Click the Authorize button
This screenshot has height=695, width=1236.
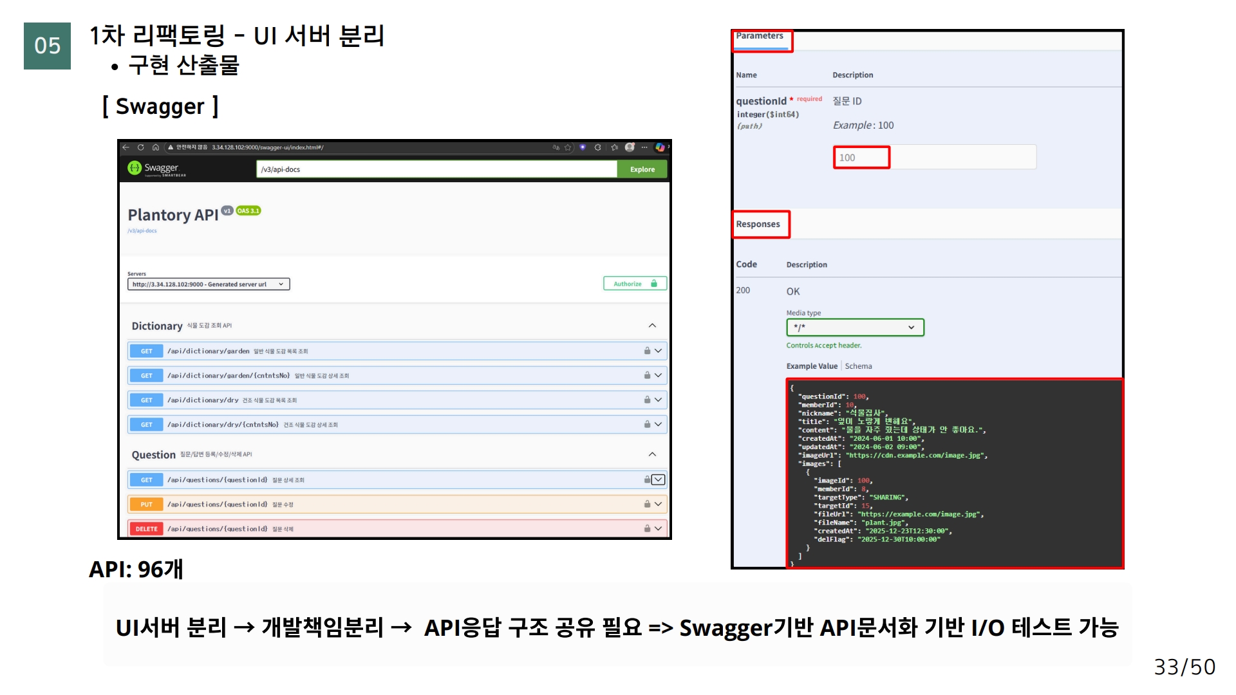click(634, 284)
